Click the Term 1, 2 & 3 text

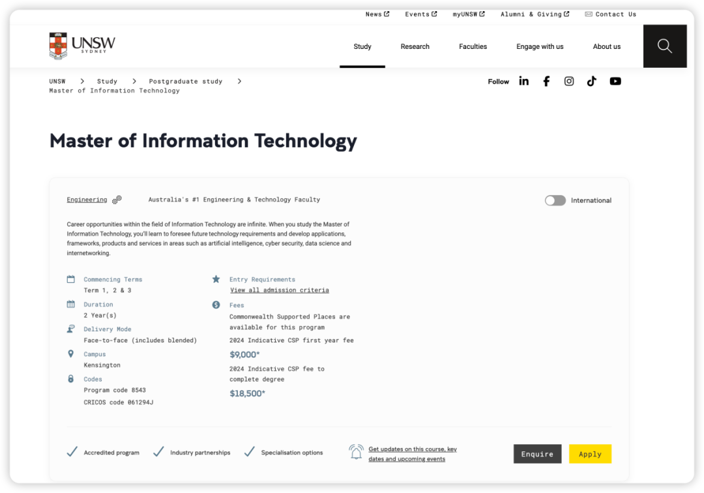point(108,290)
